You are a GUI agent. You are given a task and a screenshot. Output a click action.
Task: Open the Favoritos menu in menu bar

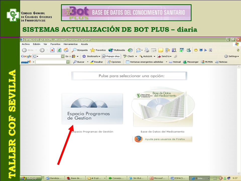[x=55, y=44]
